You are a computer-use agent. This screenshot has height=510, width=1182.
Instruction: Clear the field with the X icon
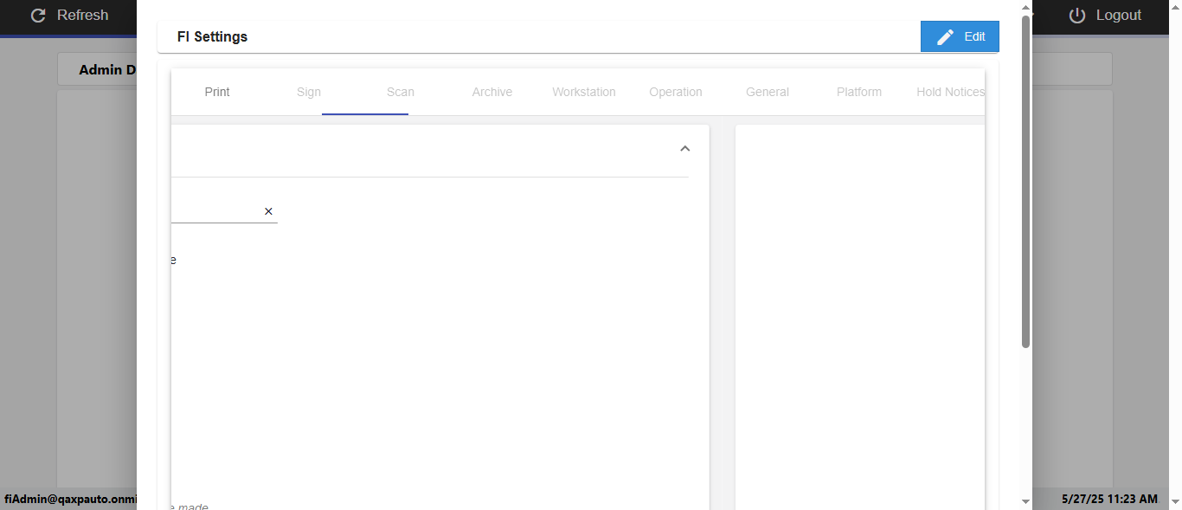coord(268,211)
